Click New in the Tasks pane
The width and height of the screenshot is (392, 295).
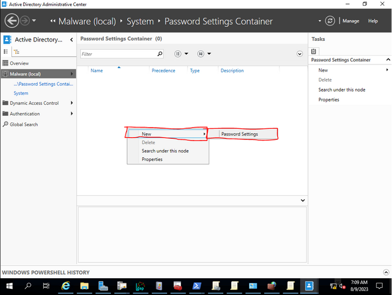pos(323,70)
